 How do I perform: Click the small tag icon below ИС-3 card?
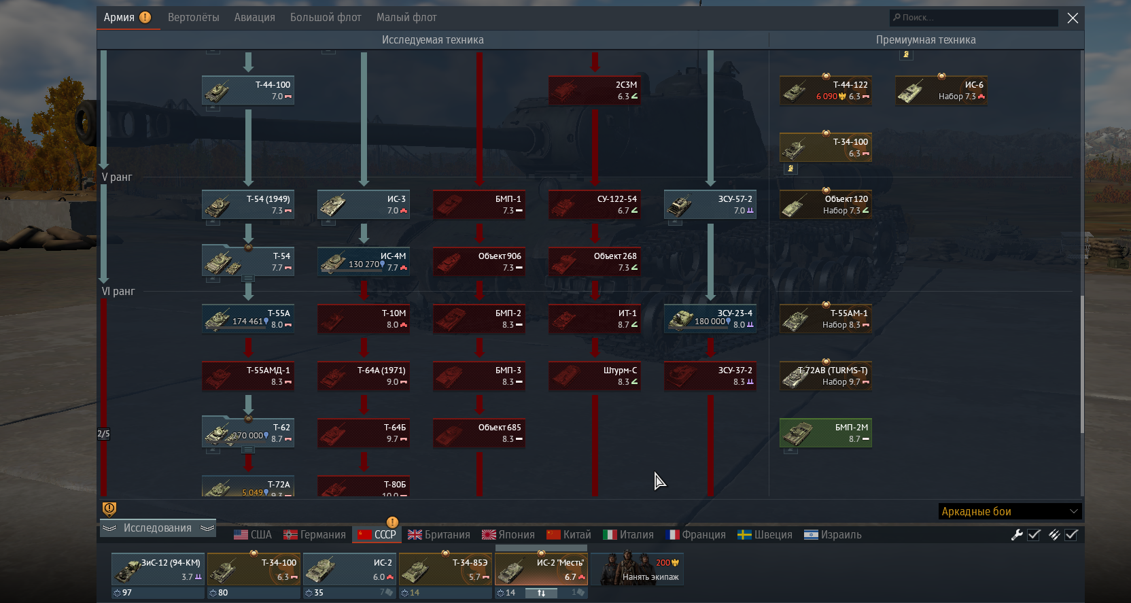(328, 222)
